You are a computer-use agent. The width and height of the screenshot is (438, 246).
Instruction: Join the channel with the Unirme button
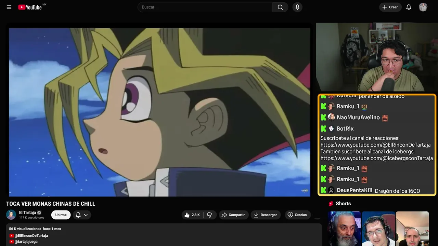[x=61, y=215]
